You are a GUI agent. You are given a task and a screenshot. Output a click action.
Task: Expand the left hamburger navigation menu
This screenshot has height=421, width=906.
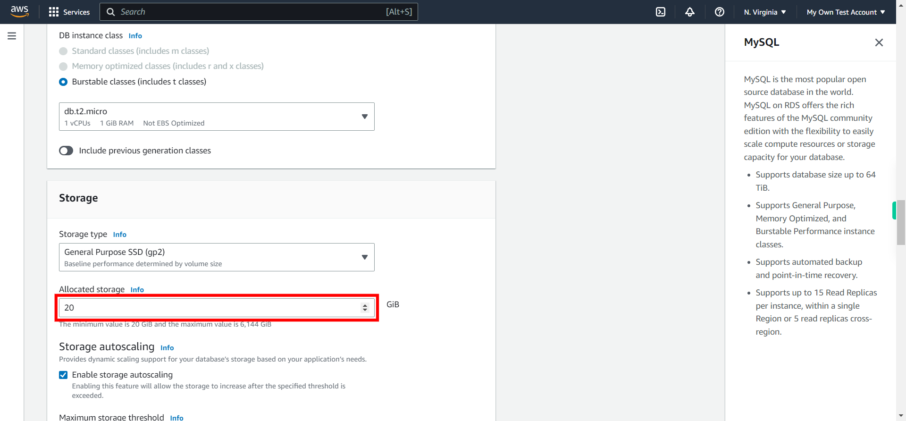pyautogui.click(x=12, y=36)
